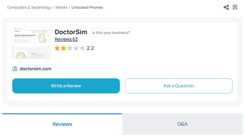Select the Unlocked Phones breadcrumb
The width and height of the screenshot is (245, 139).
tap(87, 7)
